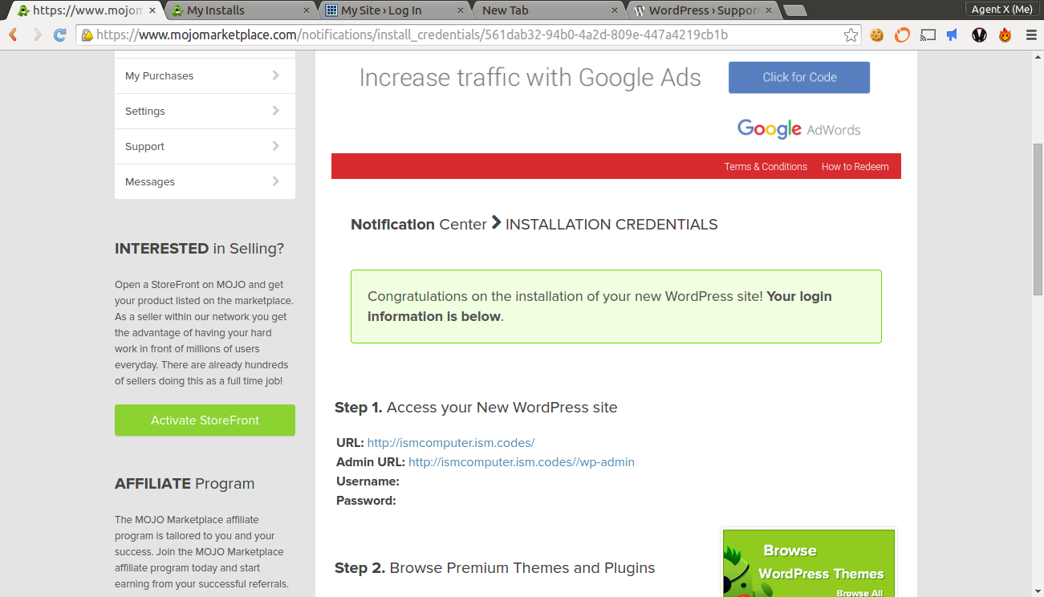This screenshot has height=597, width=1044.
Task: Open the Settings sidebar item
Action: [205, 111]
